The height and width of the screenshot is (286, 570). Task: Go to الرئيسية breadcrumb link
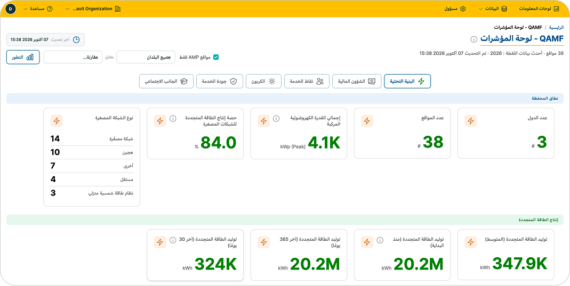click(x=557, y=27)
